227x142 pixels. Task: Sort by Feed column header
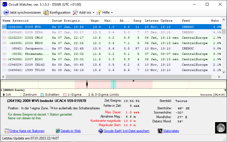(x=186, y=21)
